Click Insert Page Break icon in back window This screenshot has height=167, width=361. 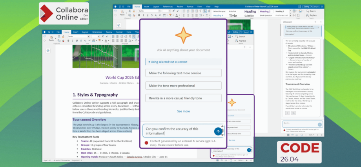(x=294, y=15)
